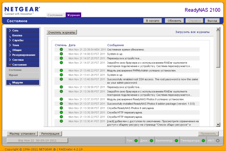Click RAIDiator 4.2.19 copyright text
The width and height of the screenshot is (226, 151).
[x=71, y=149]
